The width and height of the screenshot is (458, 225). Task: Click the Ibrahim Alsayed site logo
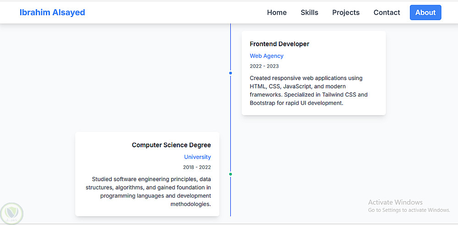52,12
